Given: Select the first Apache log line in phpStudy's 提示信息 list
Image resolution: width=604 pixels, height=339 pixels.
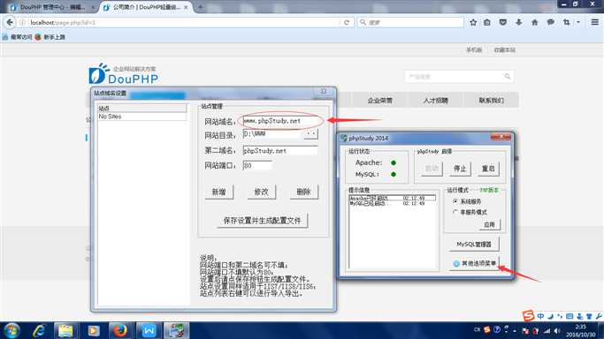Looking at the screenshot, I should coord(392,198).
